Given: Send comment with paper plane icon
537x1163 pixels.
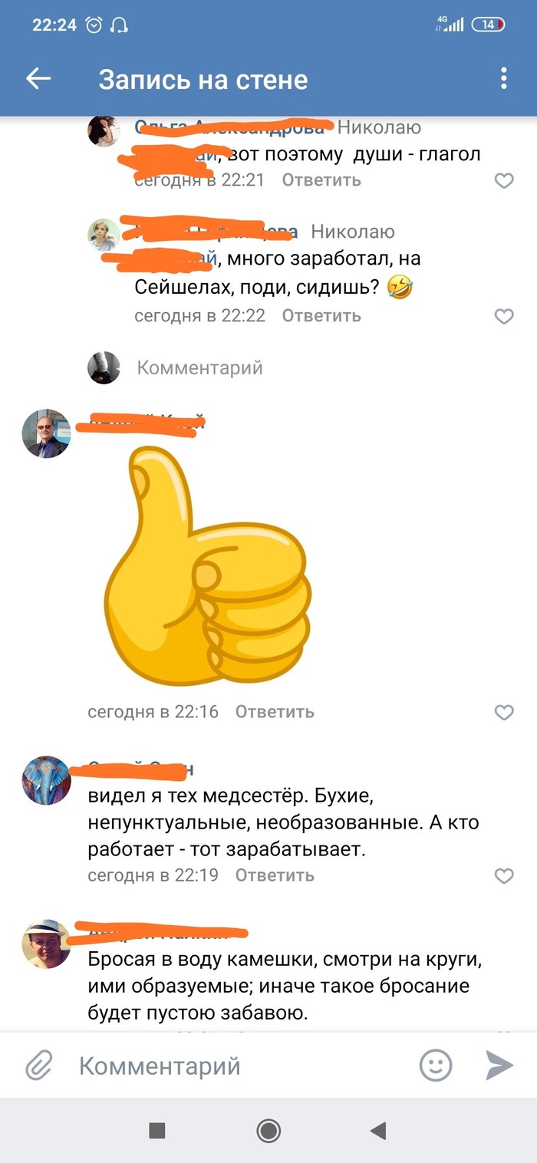Looking at the screenshot, I should click(x=499, y=1066).
